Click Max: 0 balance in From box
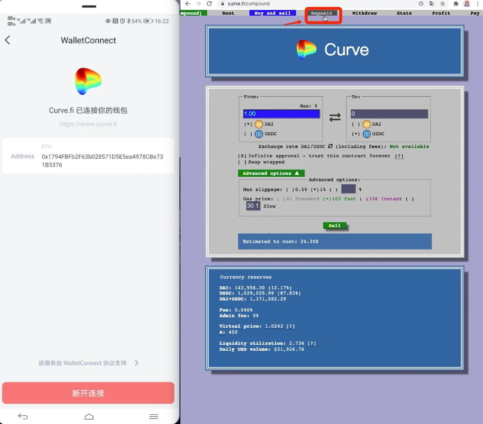The height and width of the screenshot is (424, 483). 308,106
